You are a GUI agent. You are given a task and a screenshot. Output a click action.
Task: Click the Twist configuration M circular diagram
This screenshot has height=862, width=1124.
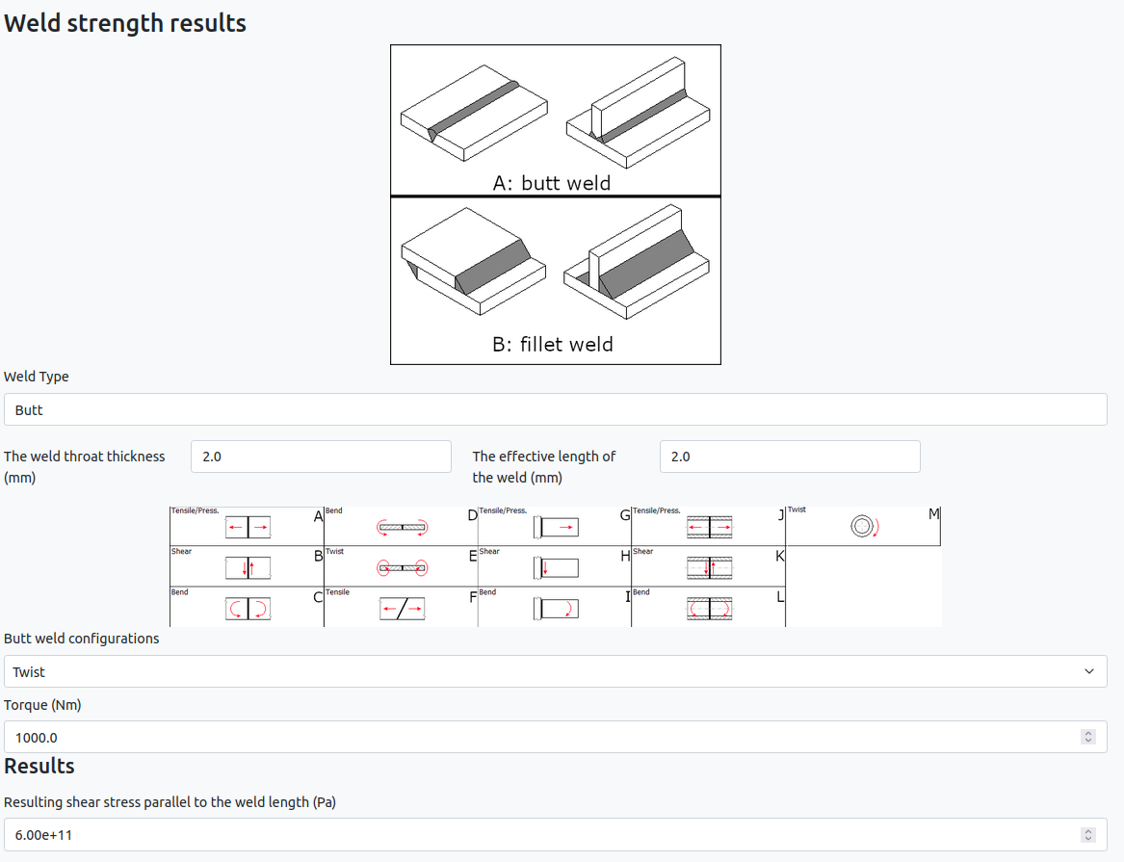tap(865, 527)
